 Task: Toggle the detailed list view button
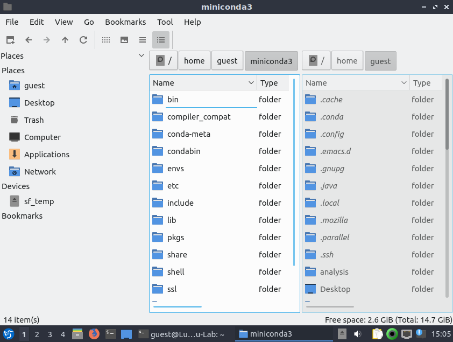(x=161, y=40)
